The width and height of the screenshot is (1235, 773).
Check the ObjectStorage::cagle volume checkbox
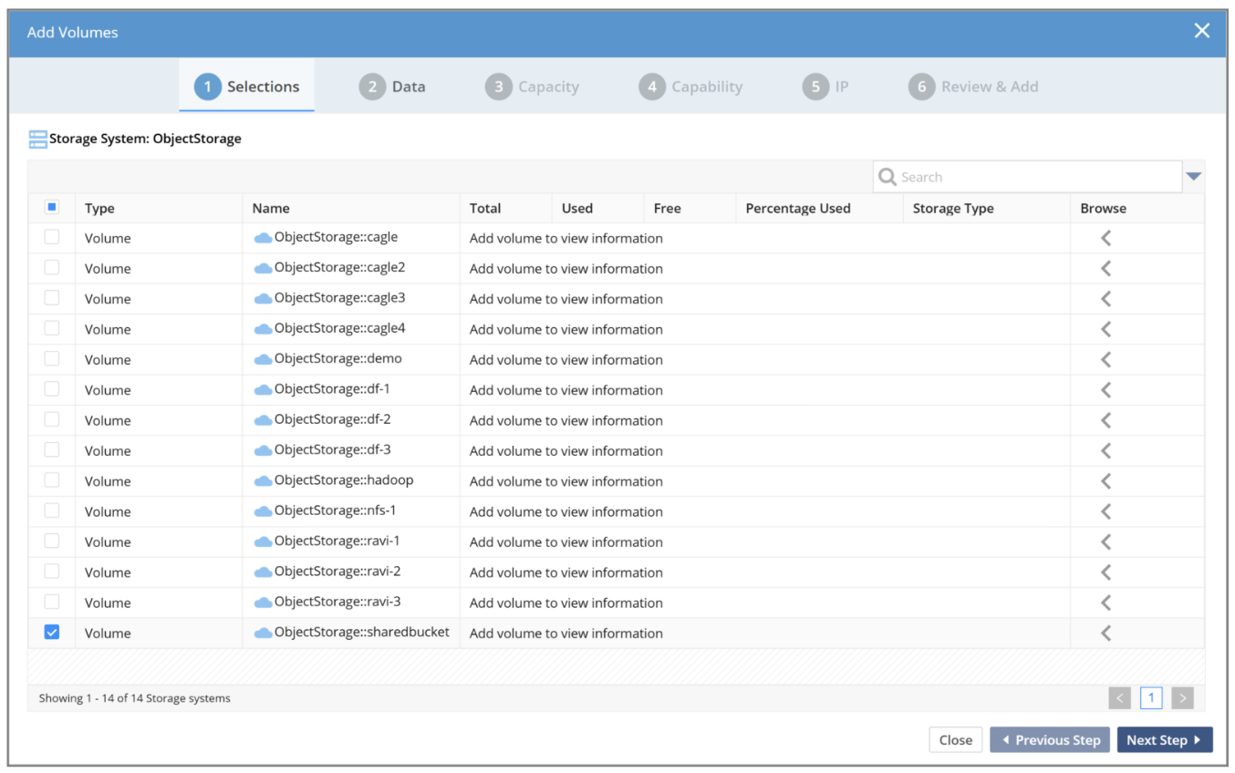click(x=52, y=237)
